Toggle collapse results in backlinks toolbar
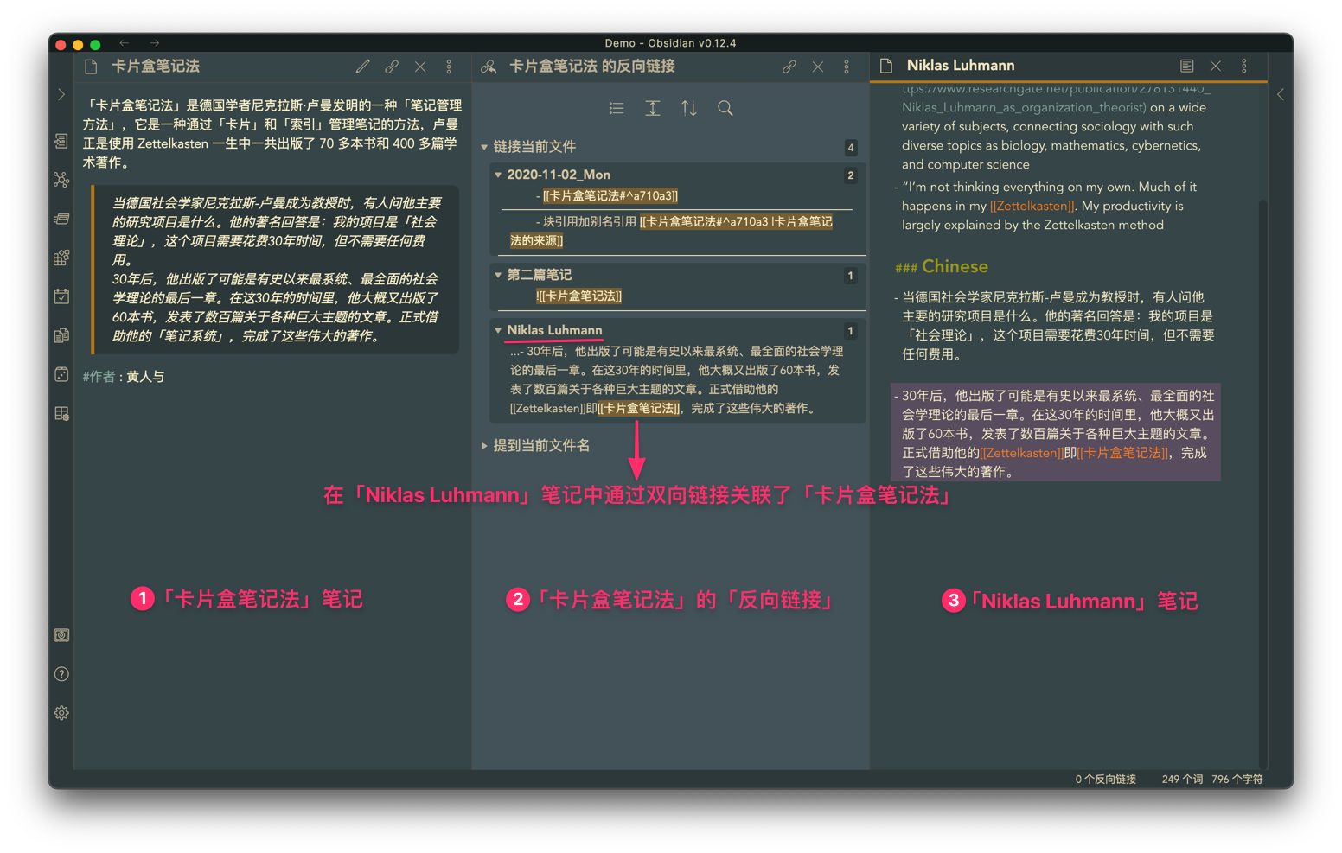The height and width of the screenshot is (853, 1342). pos(617,108)
